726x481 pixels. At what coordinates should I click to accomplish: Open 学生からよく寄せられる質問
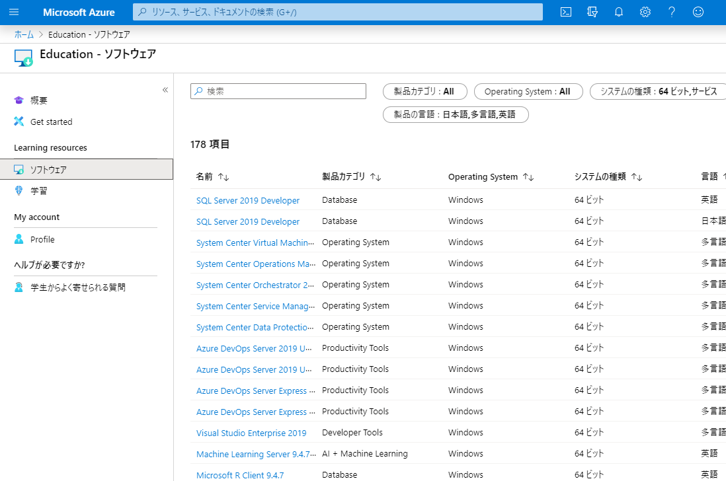[x=78, y=287]
